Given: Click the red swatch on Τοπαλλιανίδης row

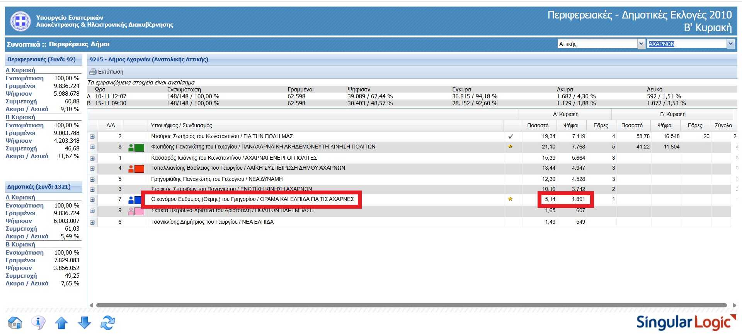Looking at the screenshot, I should pyautogui.click(x=140, y=169).
